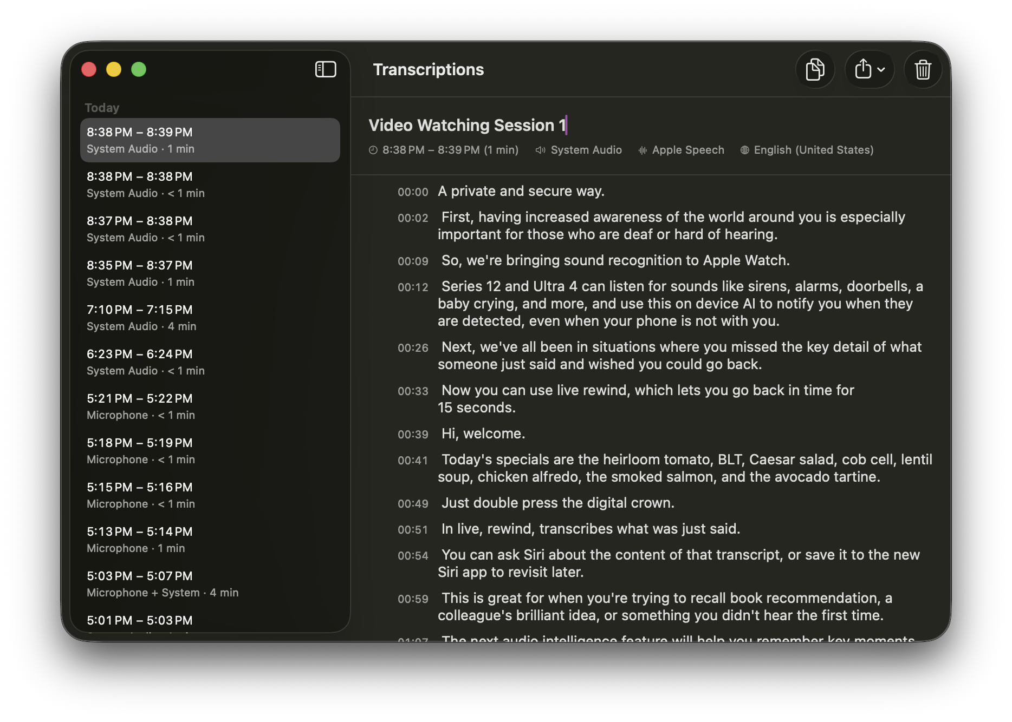
Task: Toggle the sidebar panel icon
Action: tap(326, 69)
